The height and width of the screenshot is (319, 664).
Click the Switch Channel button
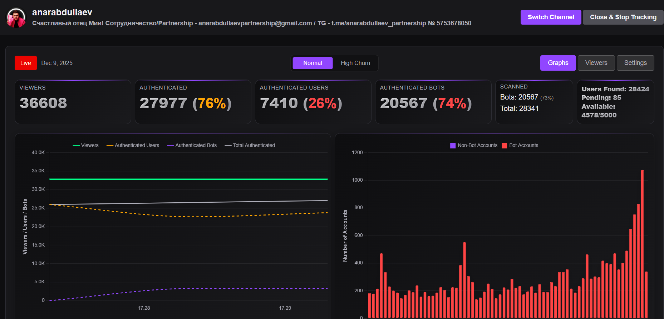click(551, 17)
